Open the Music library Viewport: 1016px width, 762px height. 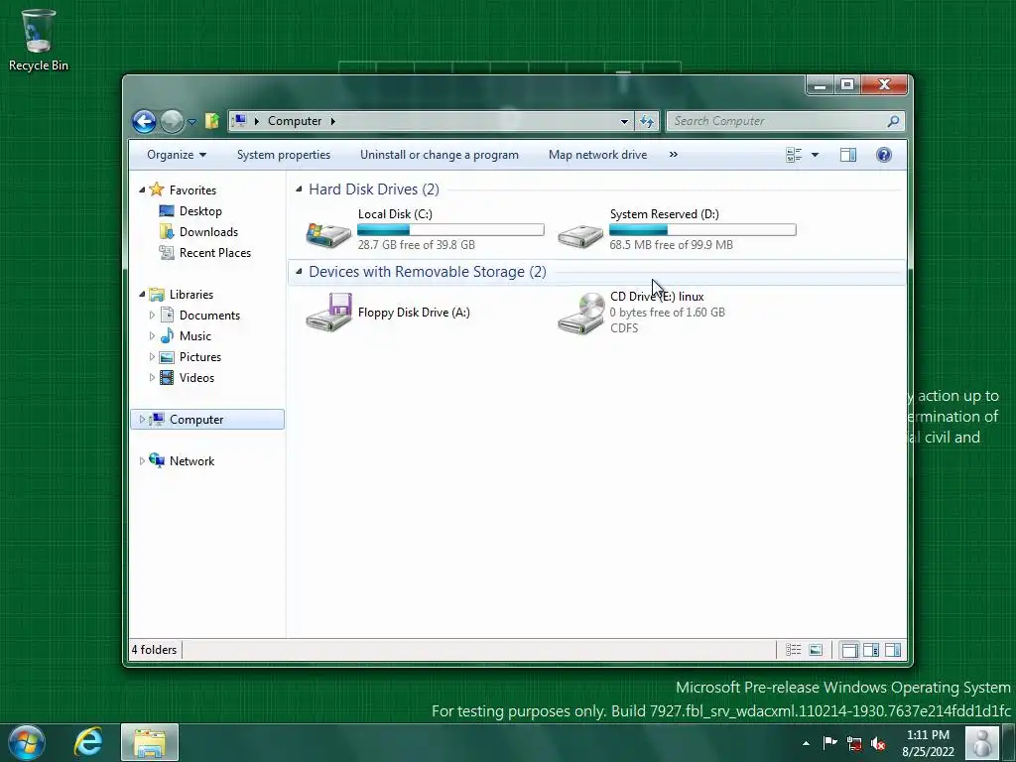coord(186,335)
